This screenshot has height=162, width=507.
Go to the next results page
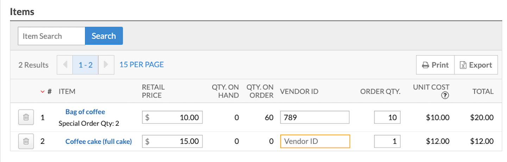click(106, 65)
